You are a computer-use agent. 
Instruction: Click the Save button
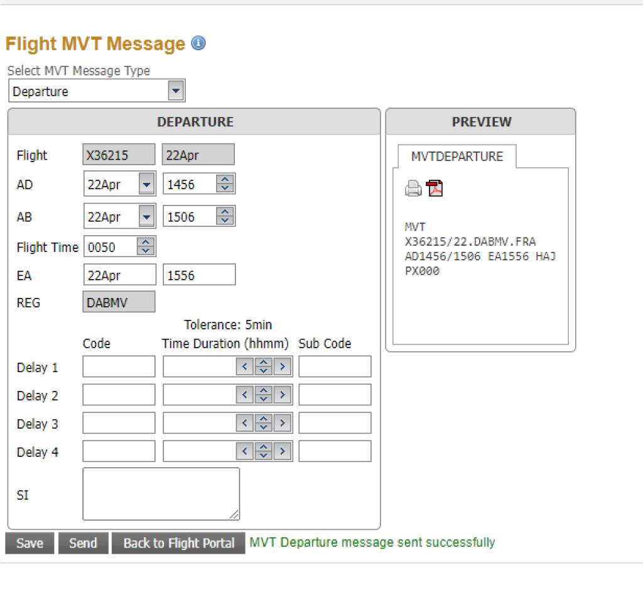point(30,543)
